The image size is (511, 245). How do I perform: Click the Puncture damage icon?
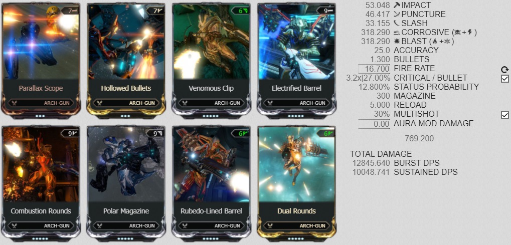coord(397,14)
